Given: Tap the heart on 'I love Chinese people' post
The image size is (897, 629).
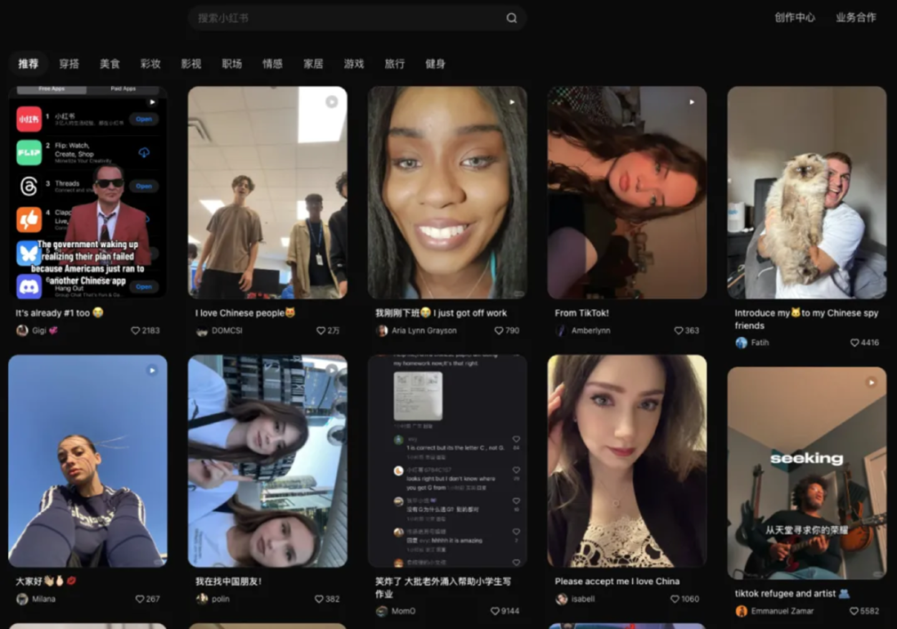Looking at the screenshot, I should tap(320, 331).
